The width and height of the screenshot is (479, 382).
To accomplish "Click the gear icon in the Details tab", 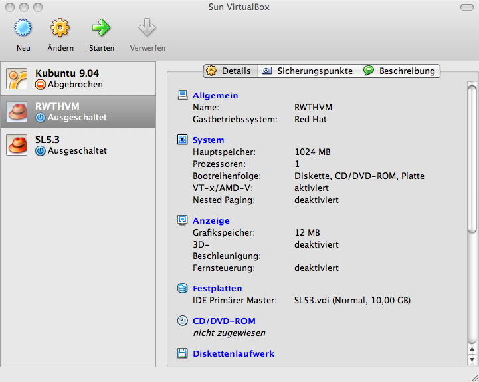I will [211, 71].
